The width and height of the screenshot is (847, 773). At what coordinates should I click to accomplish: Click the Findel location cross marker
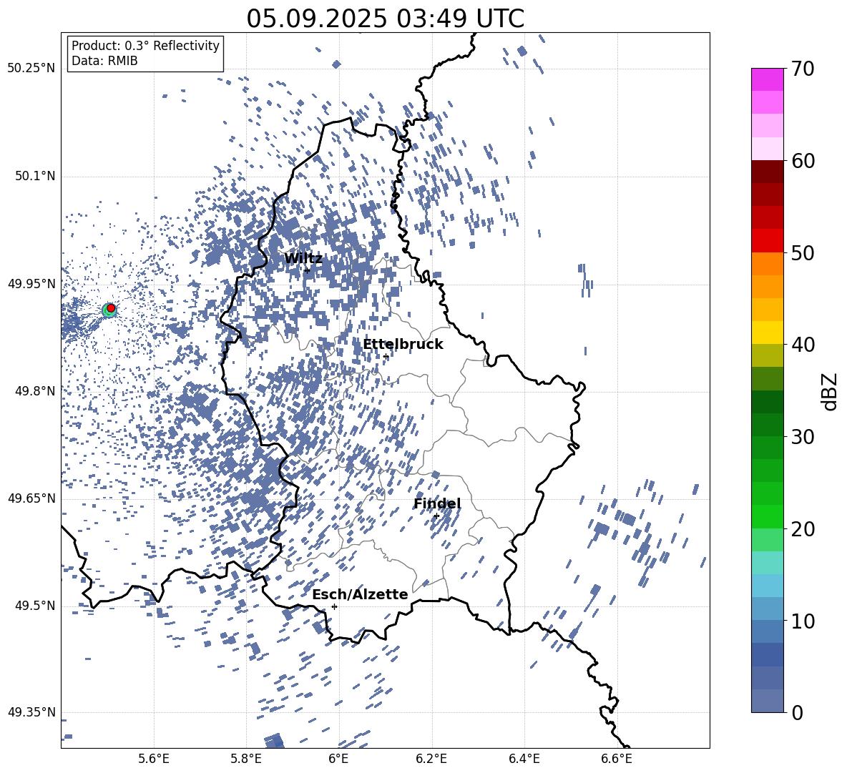tap(436, 516)
